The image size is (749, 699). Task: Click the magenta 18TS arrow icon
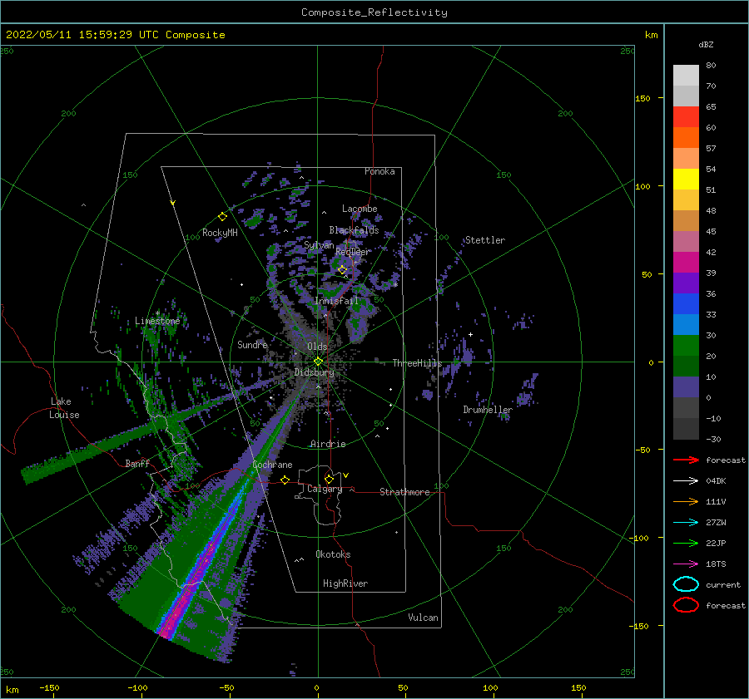[x=686, y=564]
